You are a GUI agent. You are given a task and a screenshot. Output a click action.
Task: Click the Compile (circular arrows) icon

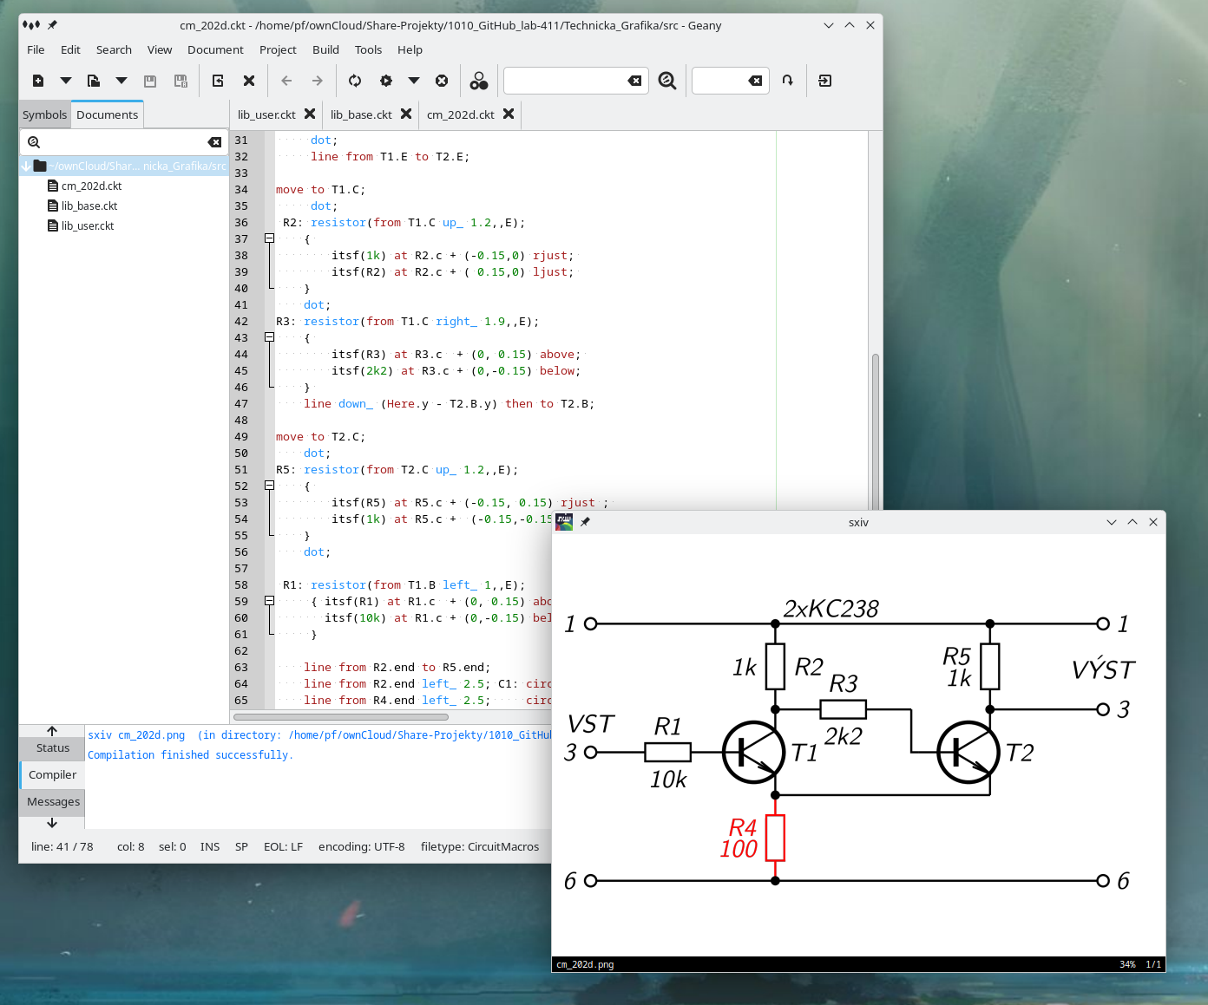(x=355, y=81)
